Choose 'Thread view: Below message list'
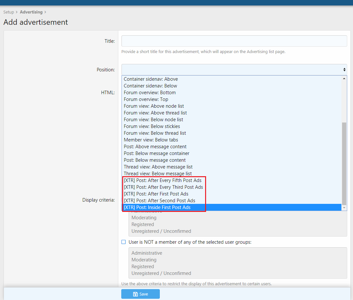 coord(158,174)
